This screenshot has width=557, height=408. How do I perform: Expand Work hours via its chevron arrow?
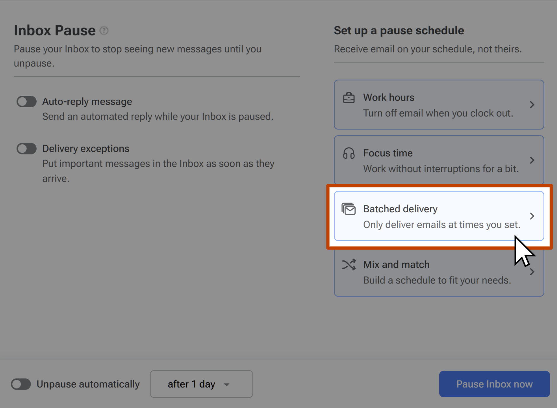pyautogui.click(x=532, y=105)
